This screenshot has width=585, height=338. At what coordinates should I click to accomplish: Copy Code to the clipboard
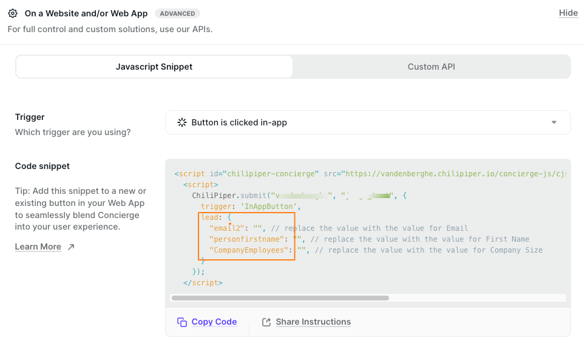pos(214,322)
